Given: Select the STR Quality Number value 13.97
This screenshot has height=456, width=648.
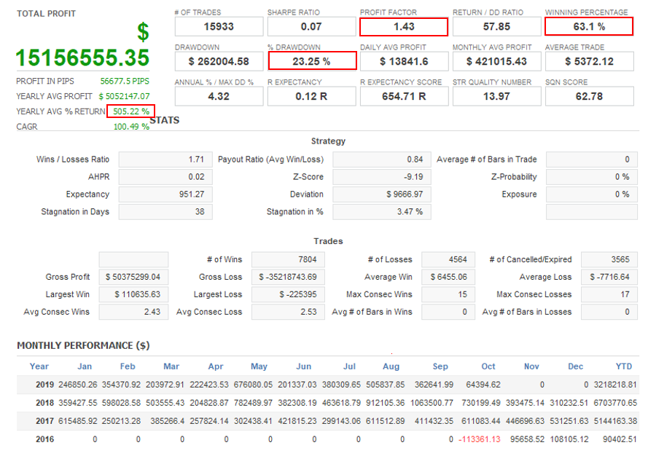Looking at the screenshot, I should pos(496,96).
